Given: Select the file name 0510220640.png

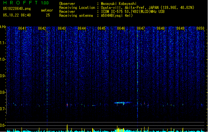Looking at the screenshot, I should pyautogui.click(x=17, y=9).
